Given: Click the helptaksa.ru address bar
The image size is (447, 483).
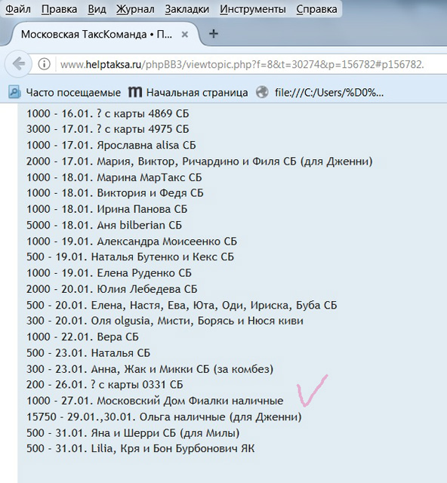Looking at the screenshot, I should click(242, 64).
